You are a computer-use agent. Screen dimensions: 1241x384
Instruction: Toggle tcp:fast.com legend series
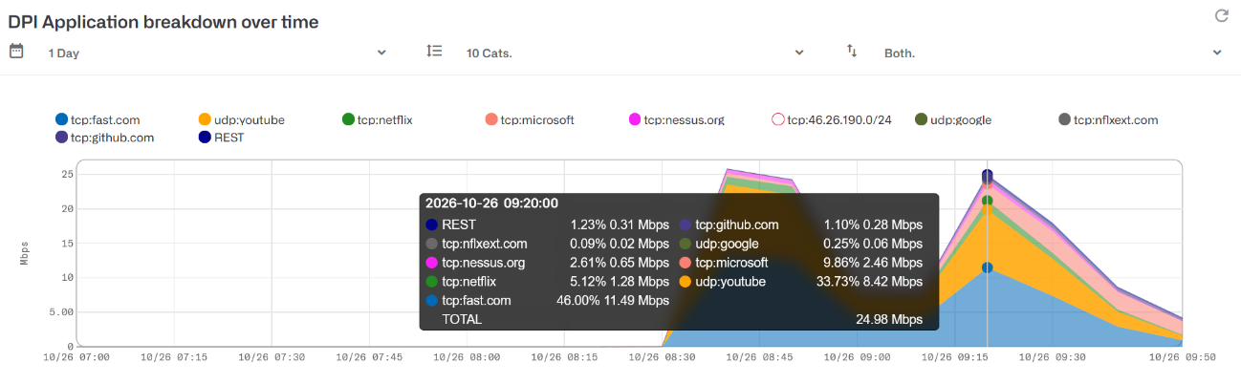(98, 119)
